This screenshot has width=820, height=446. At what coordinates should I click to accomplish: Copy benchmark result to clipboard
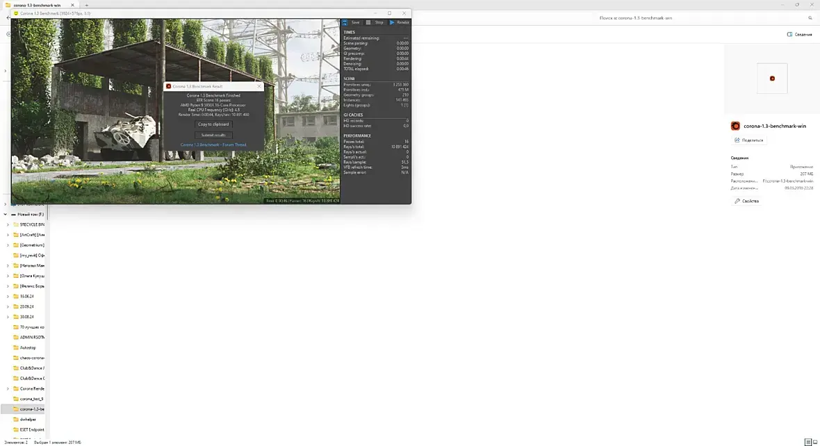(x=213, y=124)
